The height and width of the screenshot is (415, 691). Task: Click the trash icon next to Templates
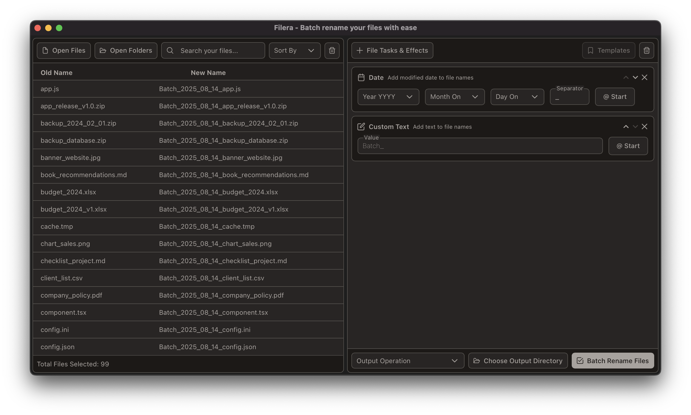click(646, 51)
